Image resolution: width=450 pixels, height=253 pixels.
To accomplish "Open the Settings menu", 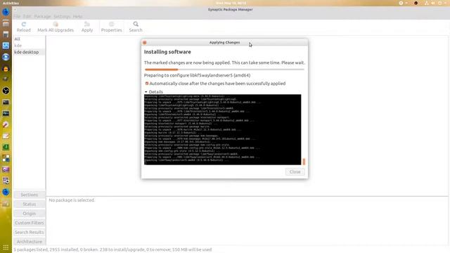I will click(x=62, y=16).
